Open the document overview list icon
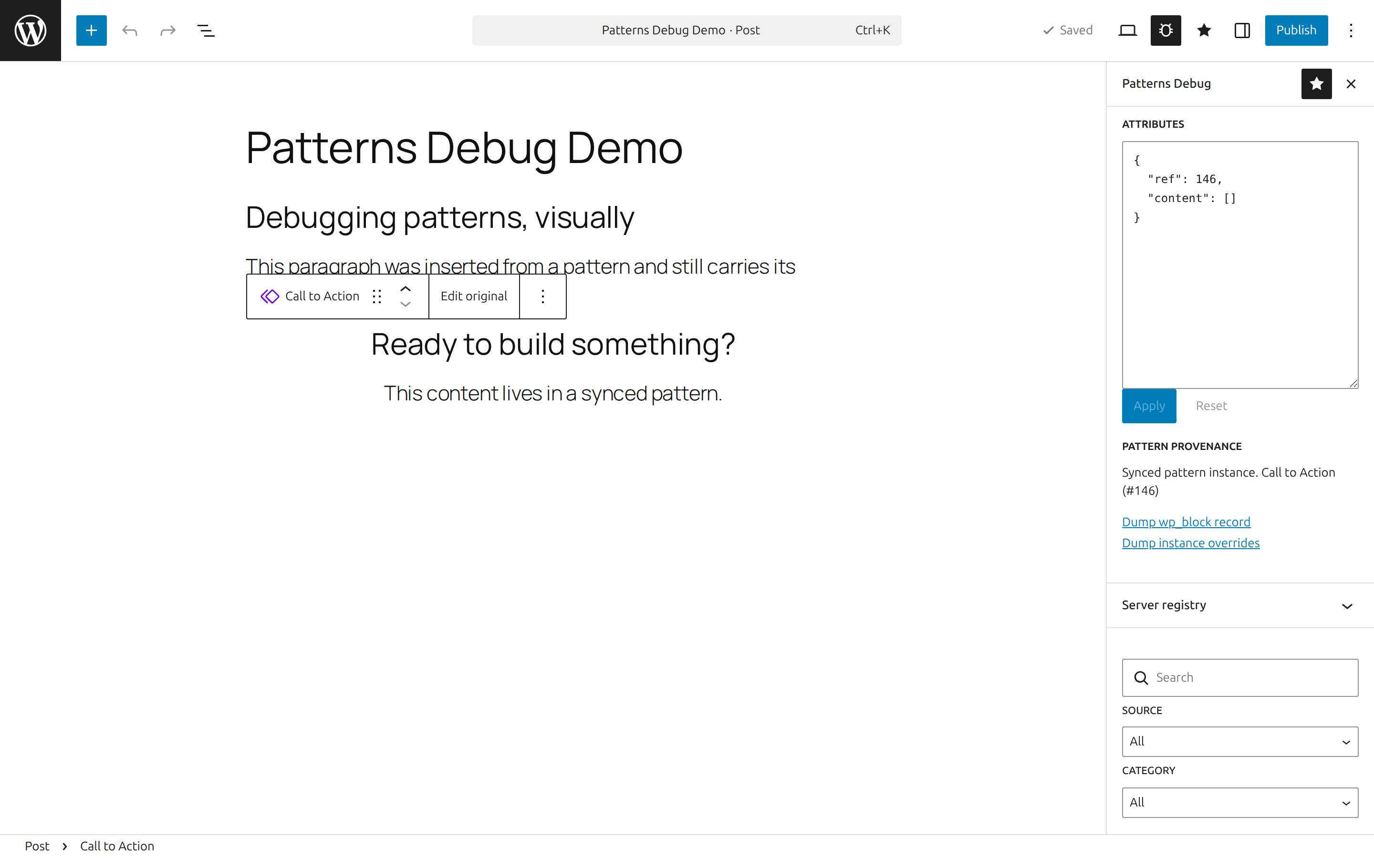This screenshot has height=858, width=1374. 206,31
